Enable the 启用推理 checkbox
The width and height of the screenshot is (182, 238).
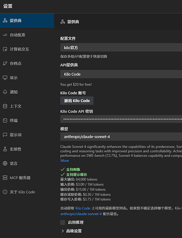click(x=63, y=222)
